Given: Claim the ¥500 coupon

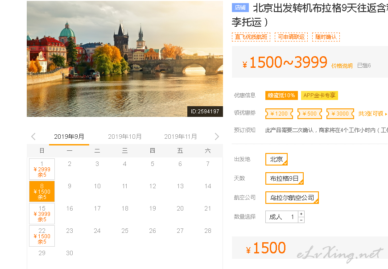Looking at the screenshot, I should coord(310,114).
